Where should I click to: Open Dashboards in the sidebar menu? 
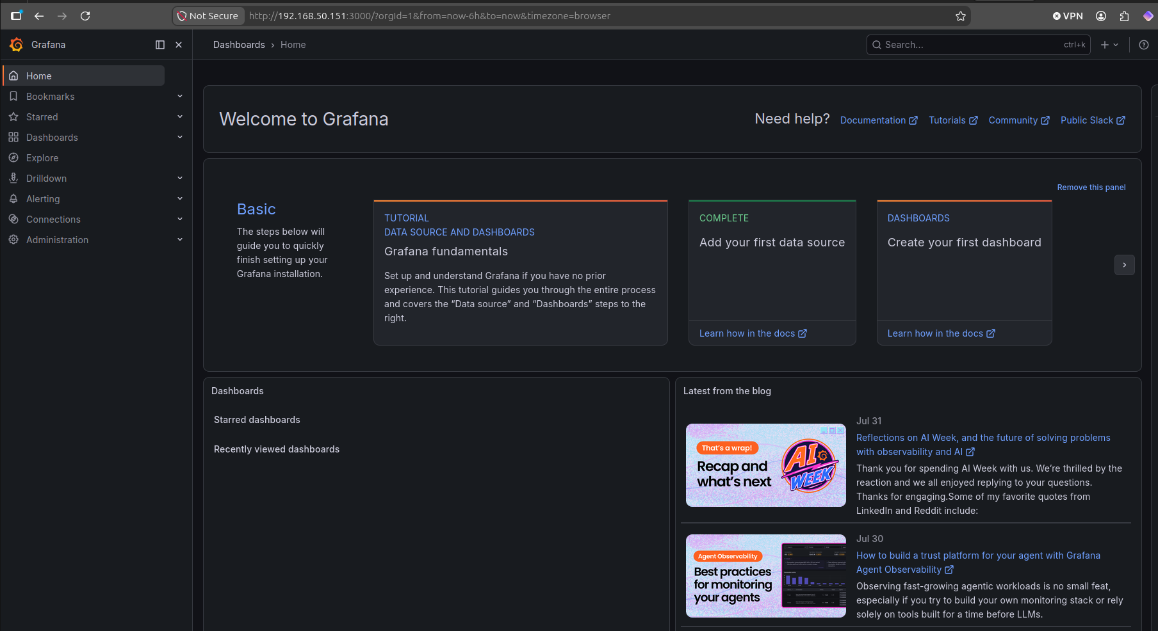click(x=52, y=138)
